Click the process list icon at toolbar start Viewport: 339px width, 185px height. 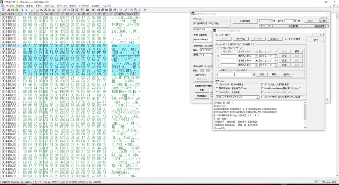click(x=3, y=10)
